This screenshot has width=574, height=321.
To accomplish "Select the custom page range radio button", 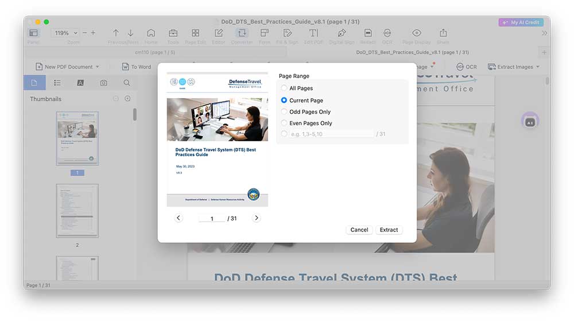I will [284, 134].
